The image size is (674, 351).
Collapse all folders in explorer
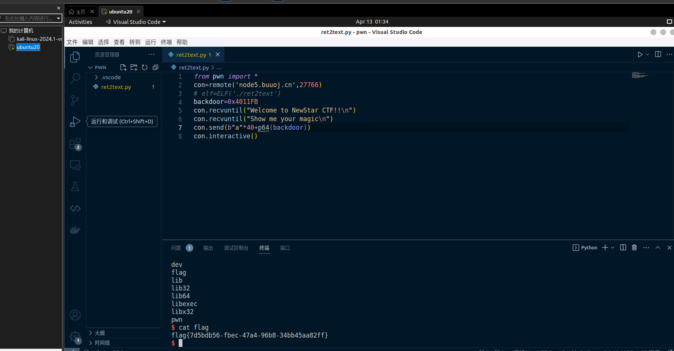tap(156, 67)
